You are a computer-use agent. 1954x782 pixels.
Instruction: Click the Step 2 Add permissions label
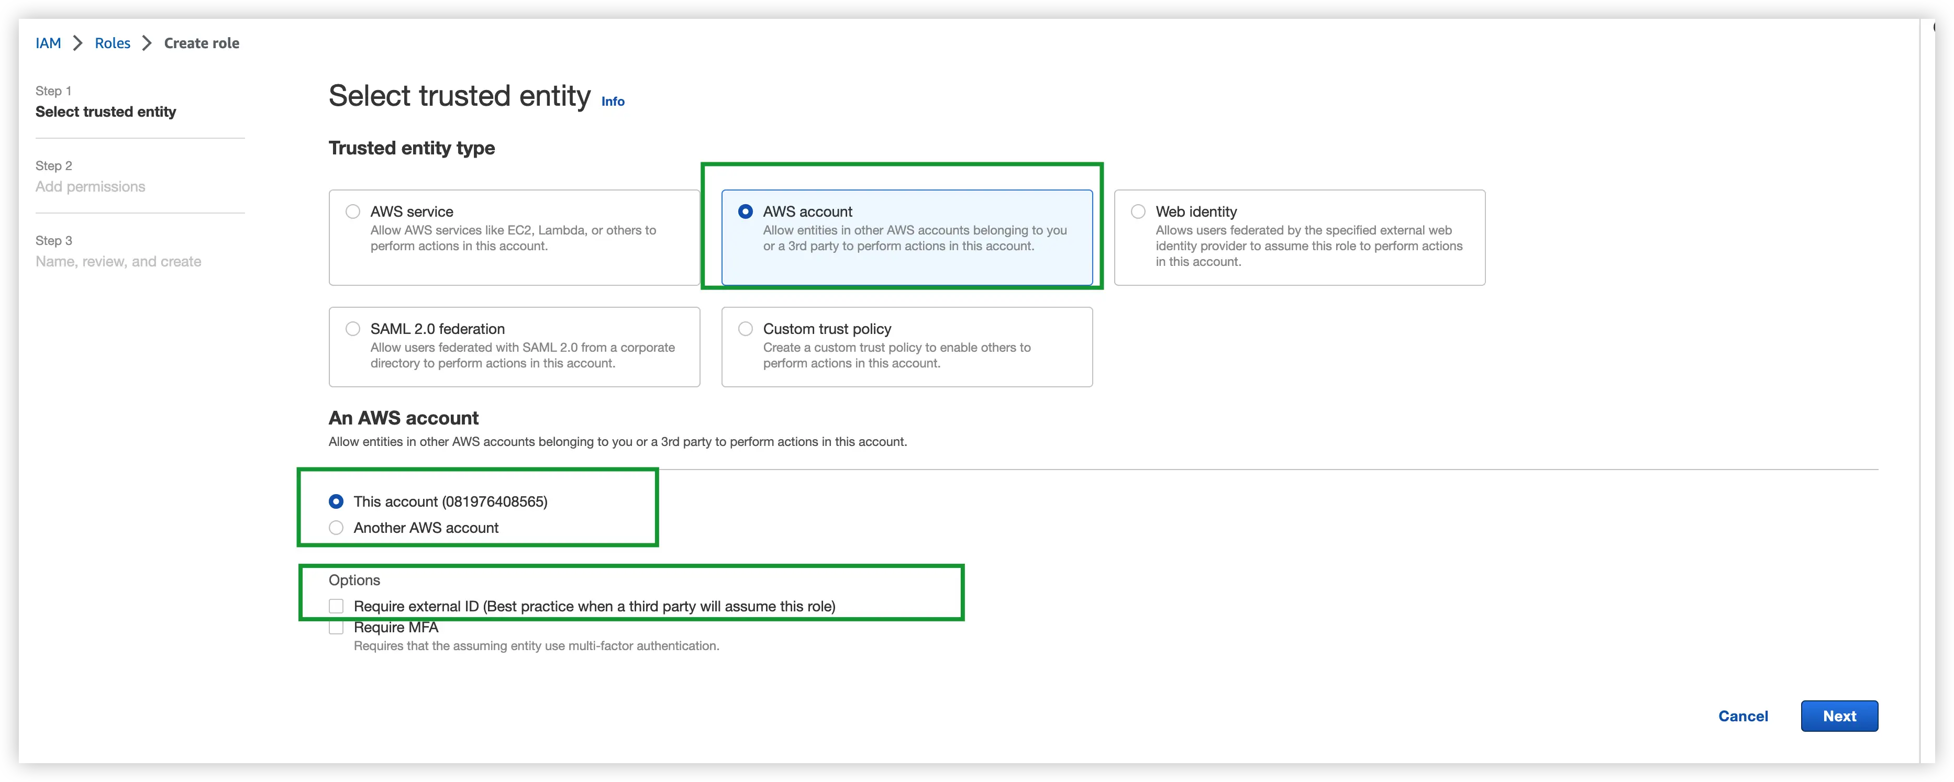90,177
